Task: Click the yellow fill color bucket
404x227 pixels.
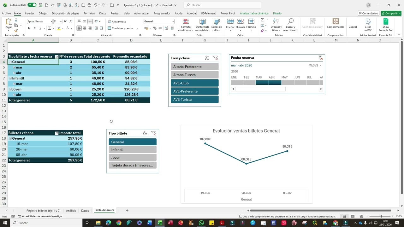Action: tap(59, 28)
